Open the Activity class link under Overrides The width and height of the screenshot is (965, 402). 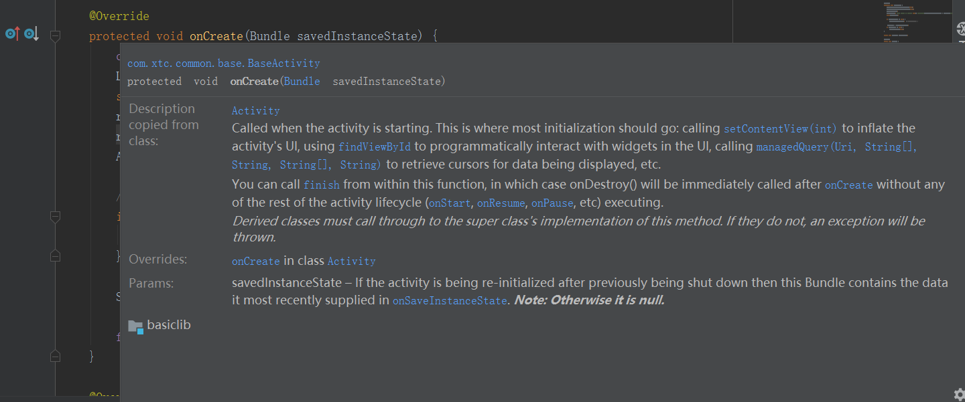(351, 262)
